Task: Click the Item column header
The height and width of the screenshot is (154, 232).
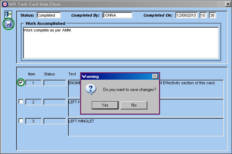Action: click(32, 74)
